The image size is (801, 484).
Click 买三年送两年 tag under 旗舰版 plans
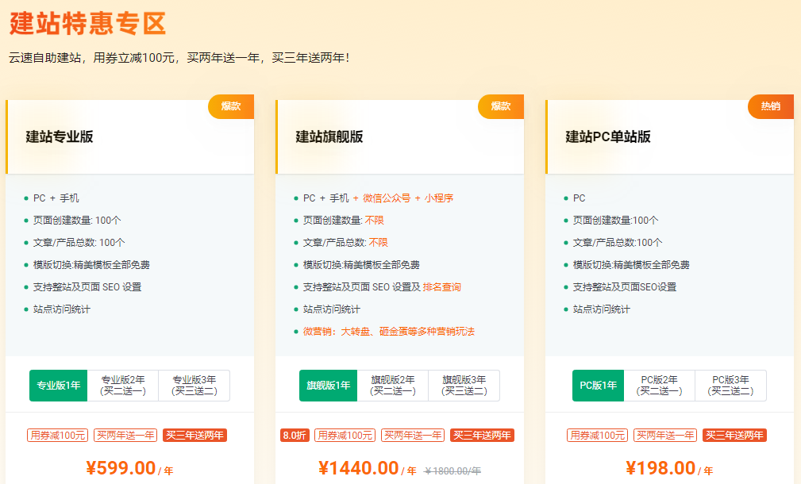point(482,436)
